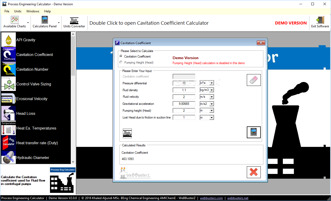Click the Process Eng Calculator factory logo
Image resolution: width=331 pixels, height=201 pixels.
point(63,181)
